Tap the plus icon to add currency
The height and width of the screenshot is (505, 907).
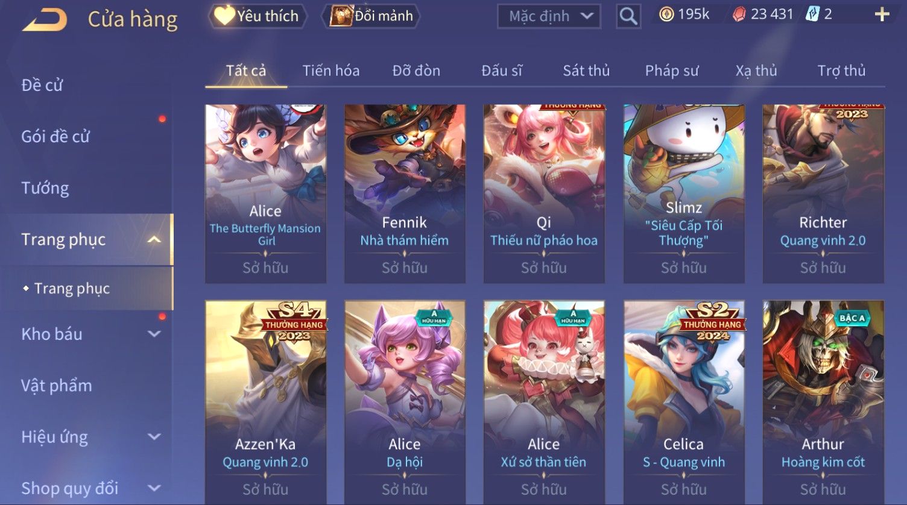(882, 14)
